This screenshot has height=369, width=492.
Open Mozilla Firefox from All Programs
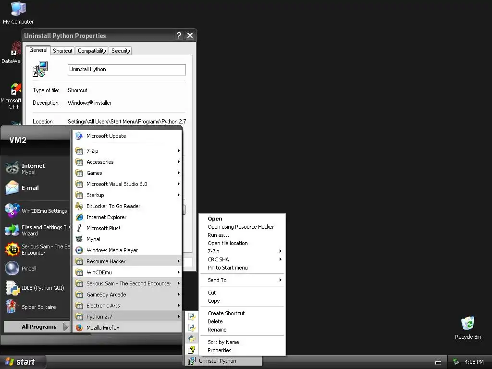coord(127,328)
